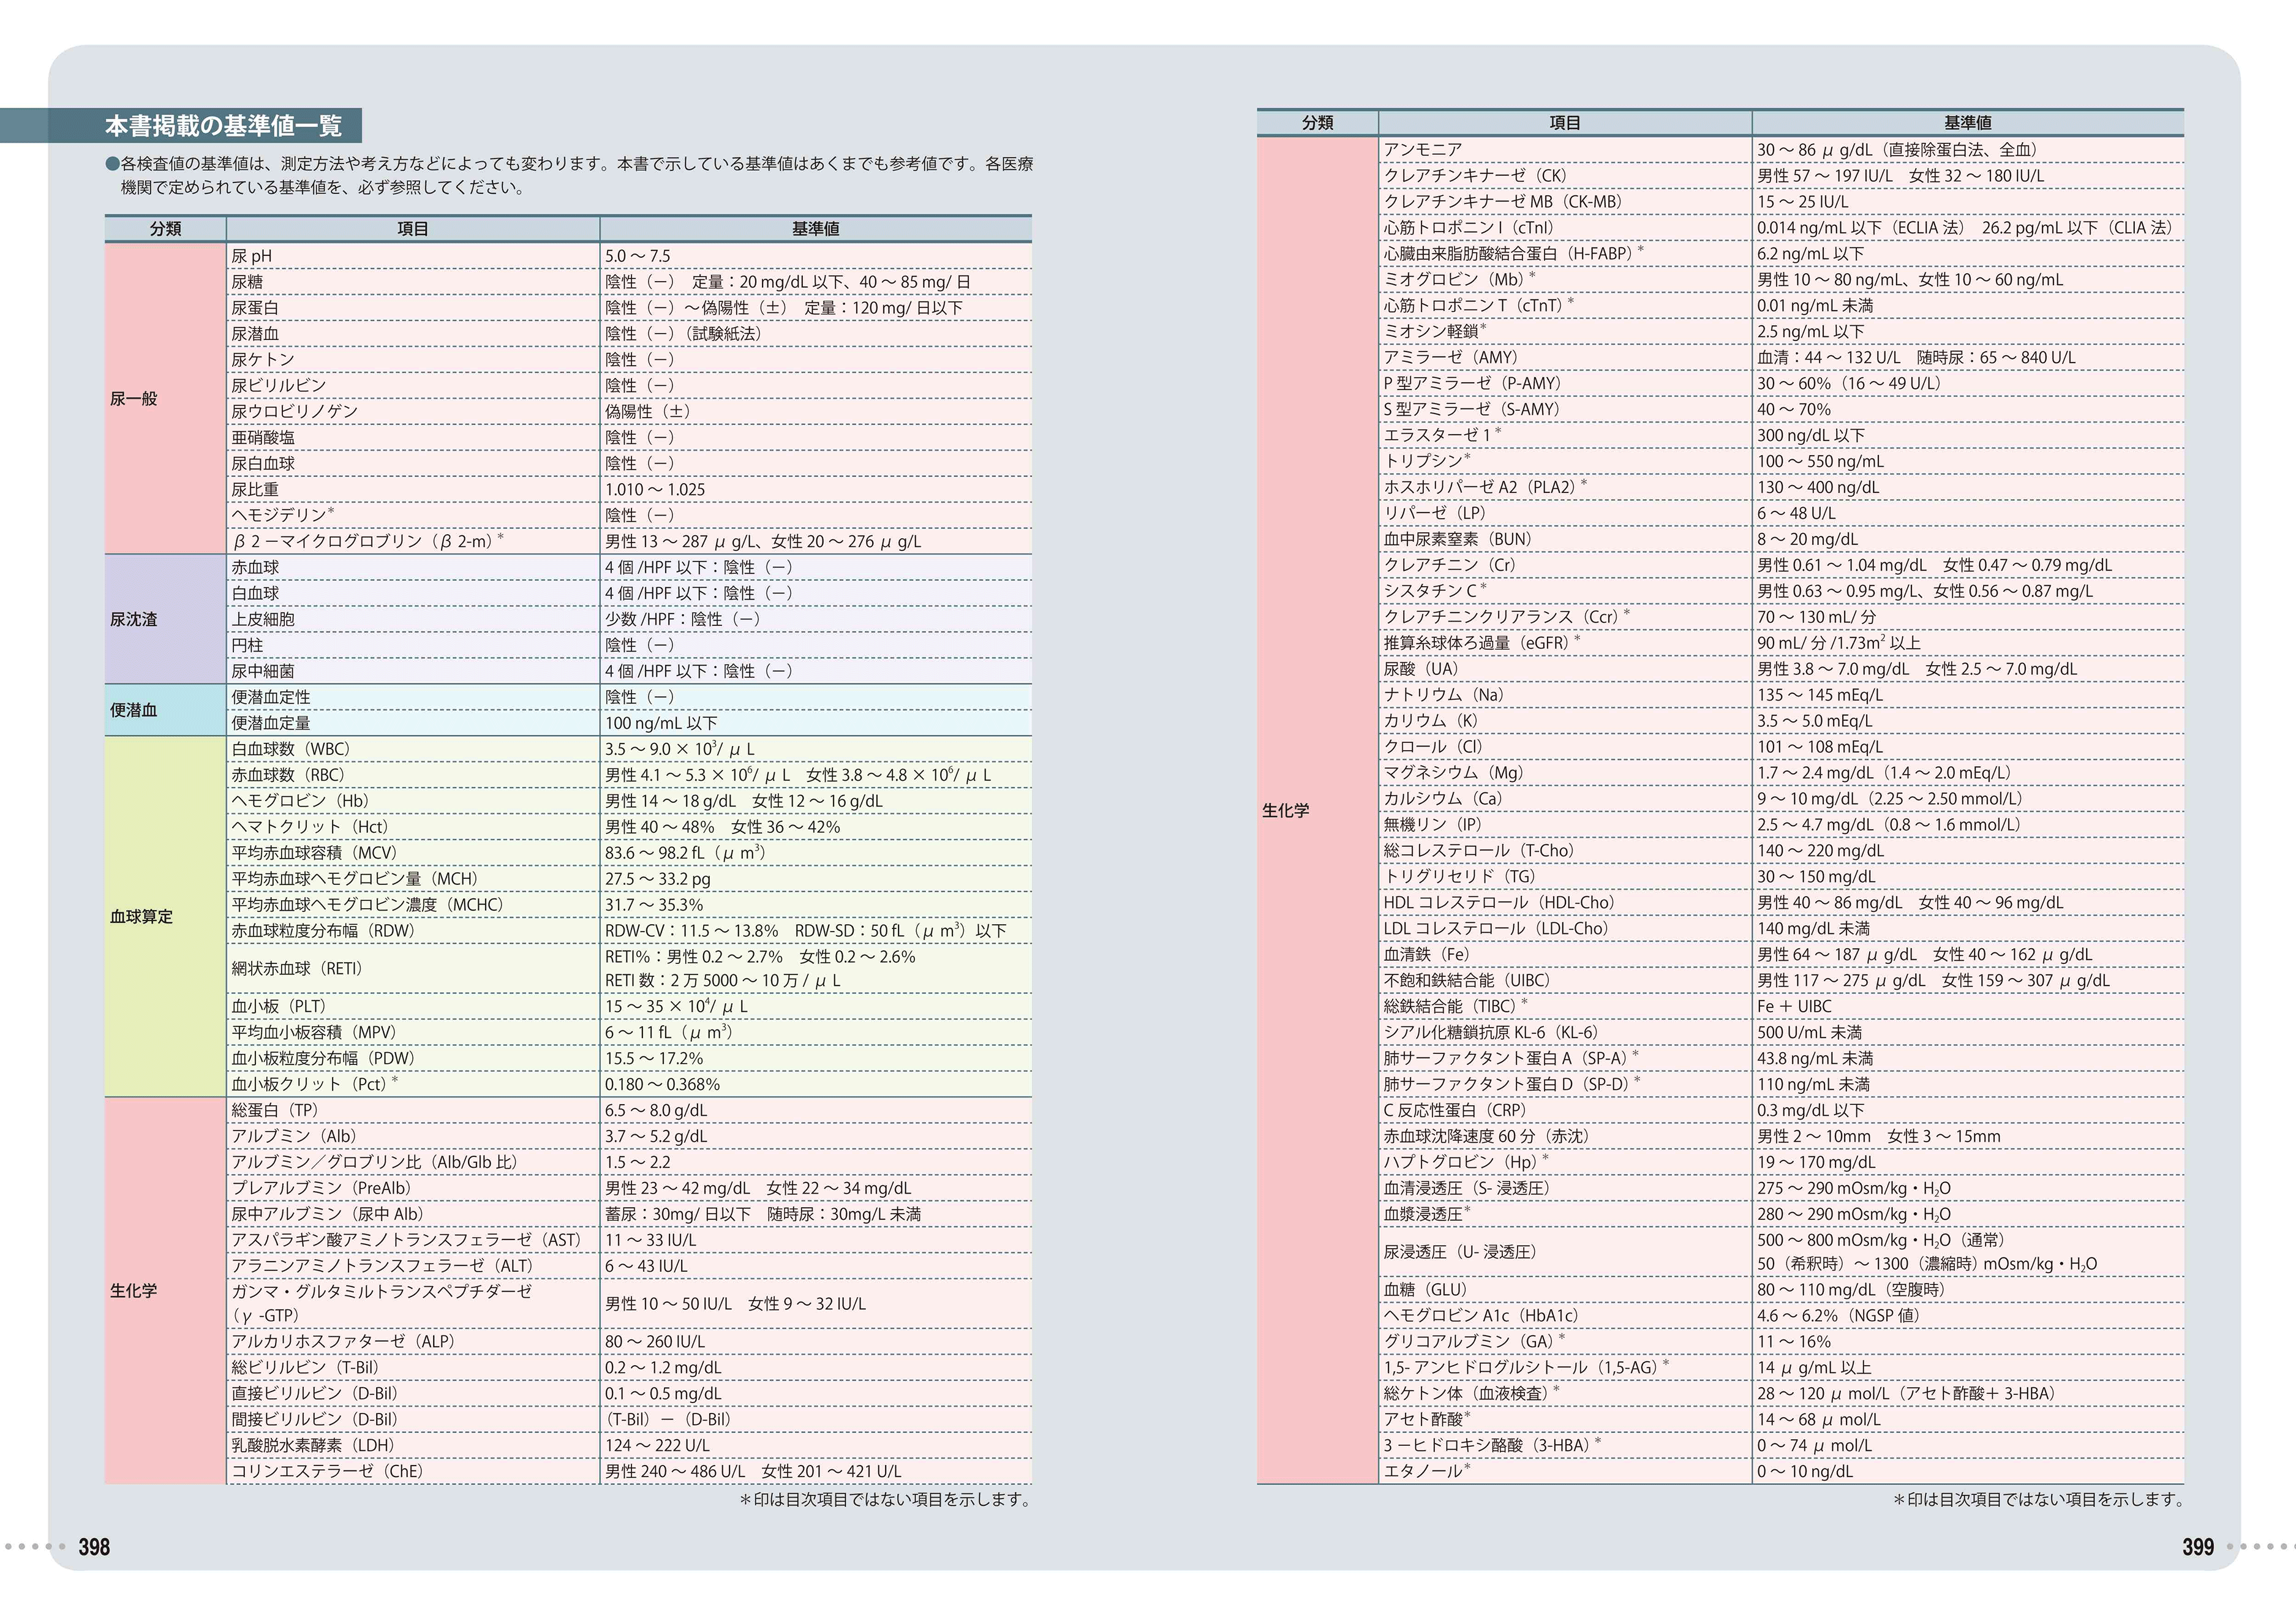Image resolution: width=2296 pixels, height=1618 pixels.
Task: Click the トリプシン item
Action: tap(1427, 461)
